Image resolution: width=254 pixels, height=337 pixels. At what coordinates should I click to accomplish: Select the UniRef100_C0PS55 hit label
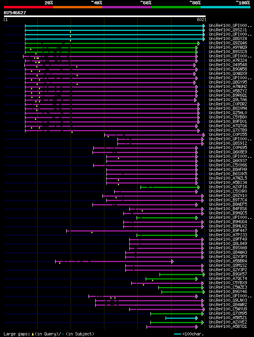click(x=228, y=135)
